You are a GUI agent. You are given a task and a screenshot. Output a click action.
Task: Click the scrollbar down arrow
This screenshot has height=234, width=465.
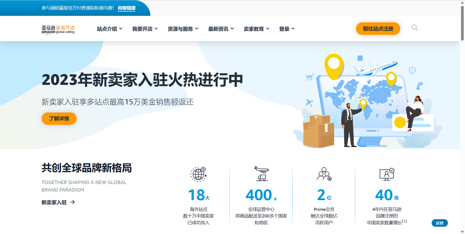[x=462, y=232]
